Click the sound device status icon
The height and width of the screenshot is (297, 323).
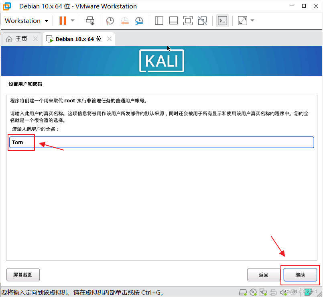click(x=283, y=292)
